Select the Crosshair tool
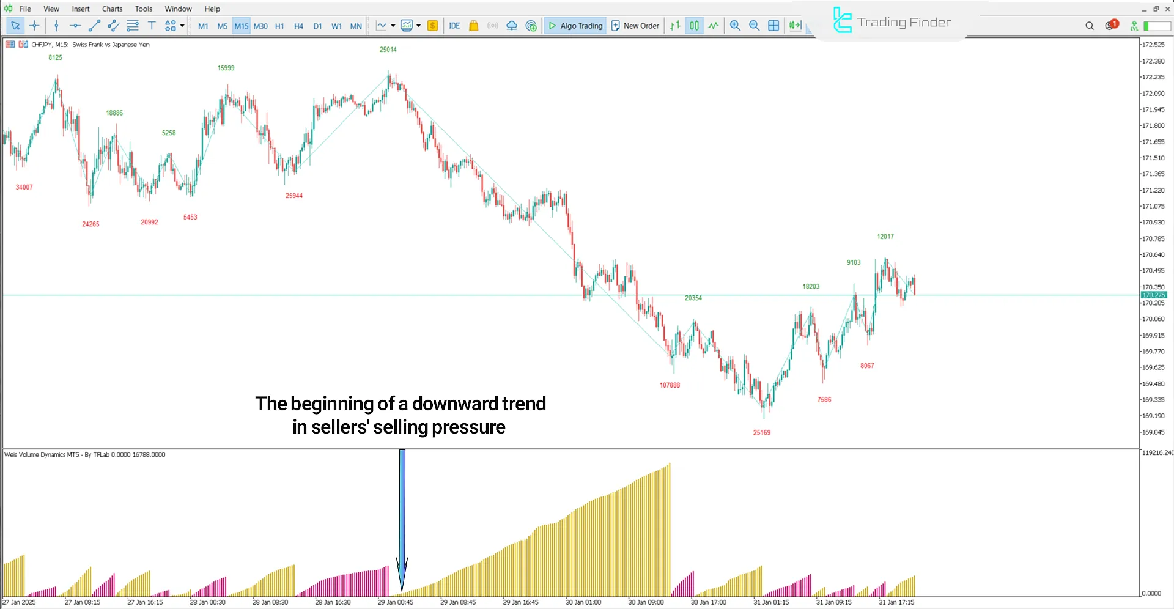1174x609 pixels. 34,26
